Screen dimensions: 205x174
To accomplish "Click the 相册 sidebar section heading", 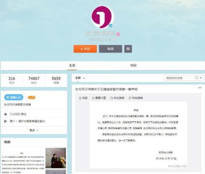I will pos(7,142).
